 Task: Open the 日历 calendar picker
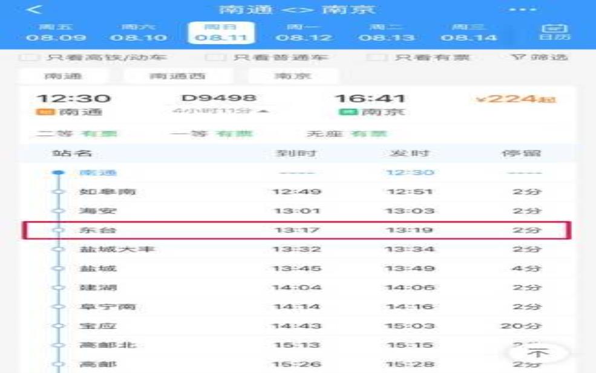[x=554, y=32]
